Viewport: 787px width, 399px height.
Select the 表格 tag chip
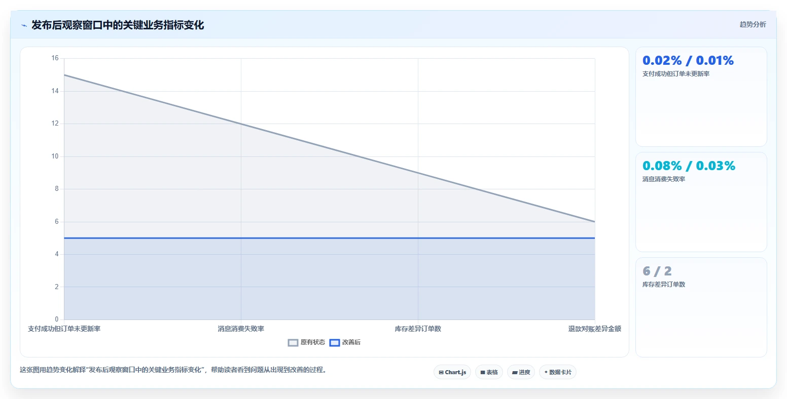click(489, 372)
